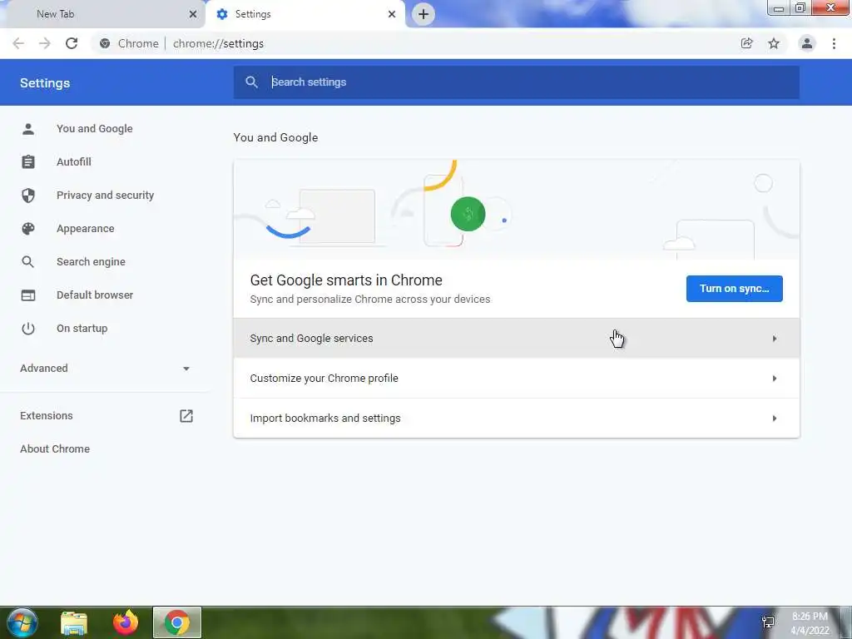Screen dimensions: 852x639
Task: Select the Settings tab
Action: [x=305, y=14]
